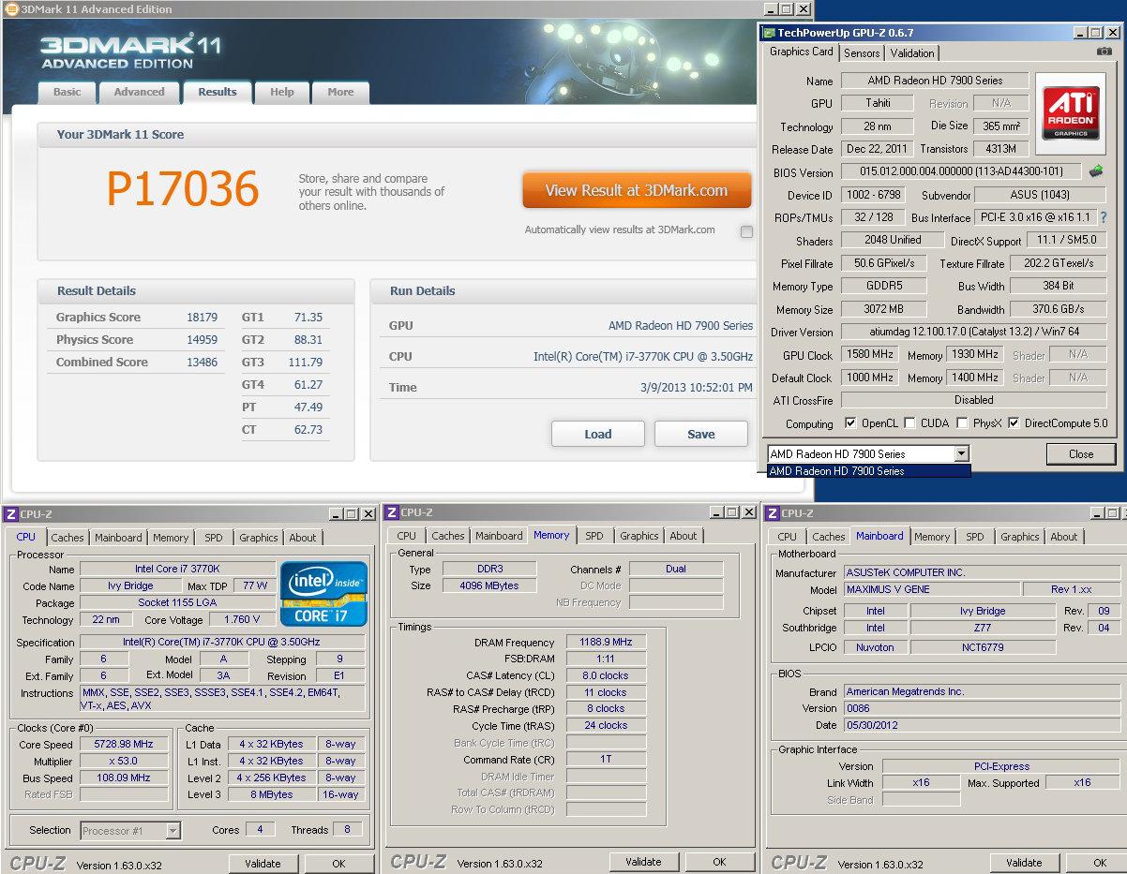Image resolution: width=1127 pixels, height=874 pixels.
Task: Open Mainboard tab in left CPU-Z window
Action: point(118,538)
